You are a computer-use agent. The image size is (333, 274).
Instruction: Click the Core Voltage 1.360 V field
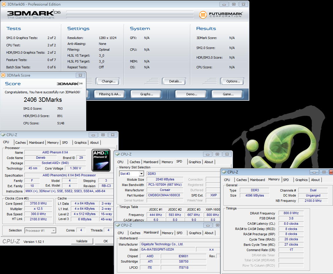pyautogui.click(x=76, y=168)
